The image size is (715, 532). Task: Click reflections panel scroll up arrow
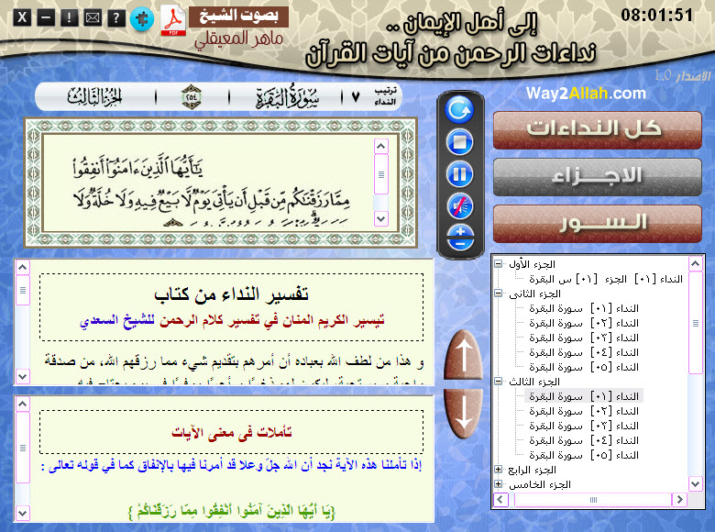[x=23, y=404]
